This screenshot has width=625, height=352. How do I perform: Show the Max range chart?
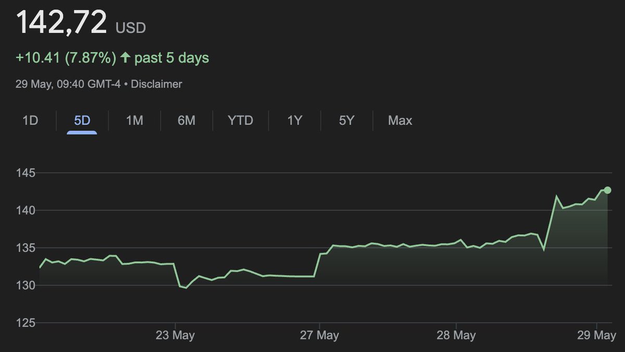[400, 121]
